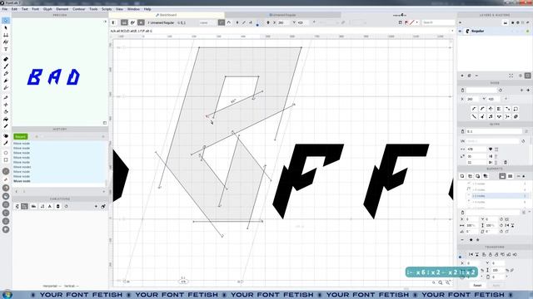Open the Contour menu
The width and height of the screenshot is (533, 299).
(x=78, y=9)
